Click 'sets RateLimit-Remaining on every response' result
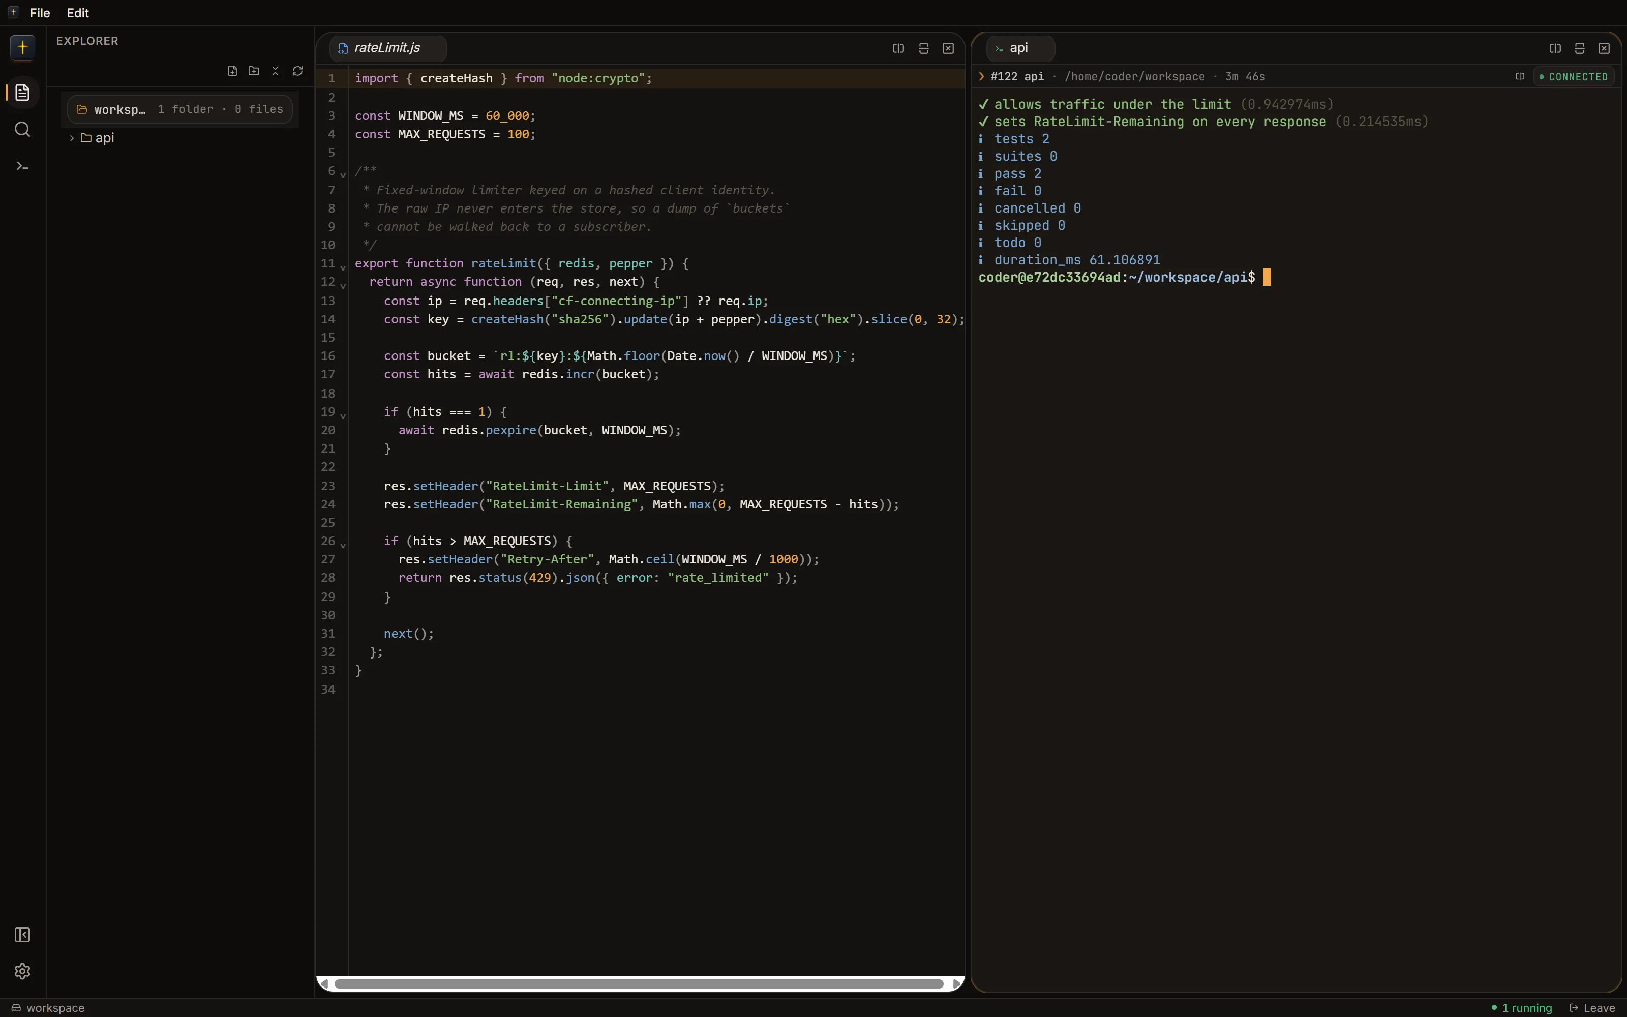This screenshot has width=1627, height=1017. [1160, 122]
